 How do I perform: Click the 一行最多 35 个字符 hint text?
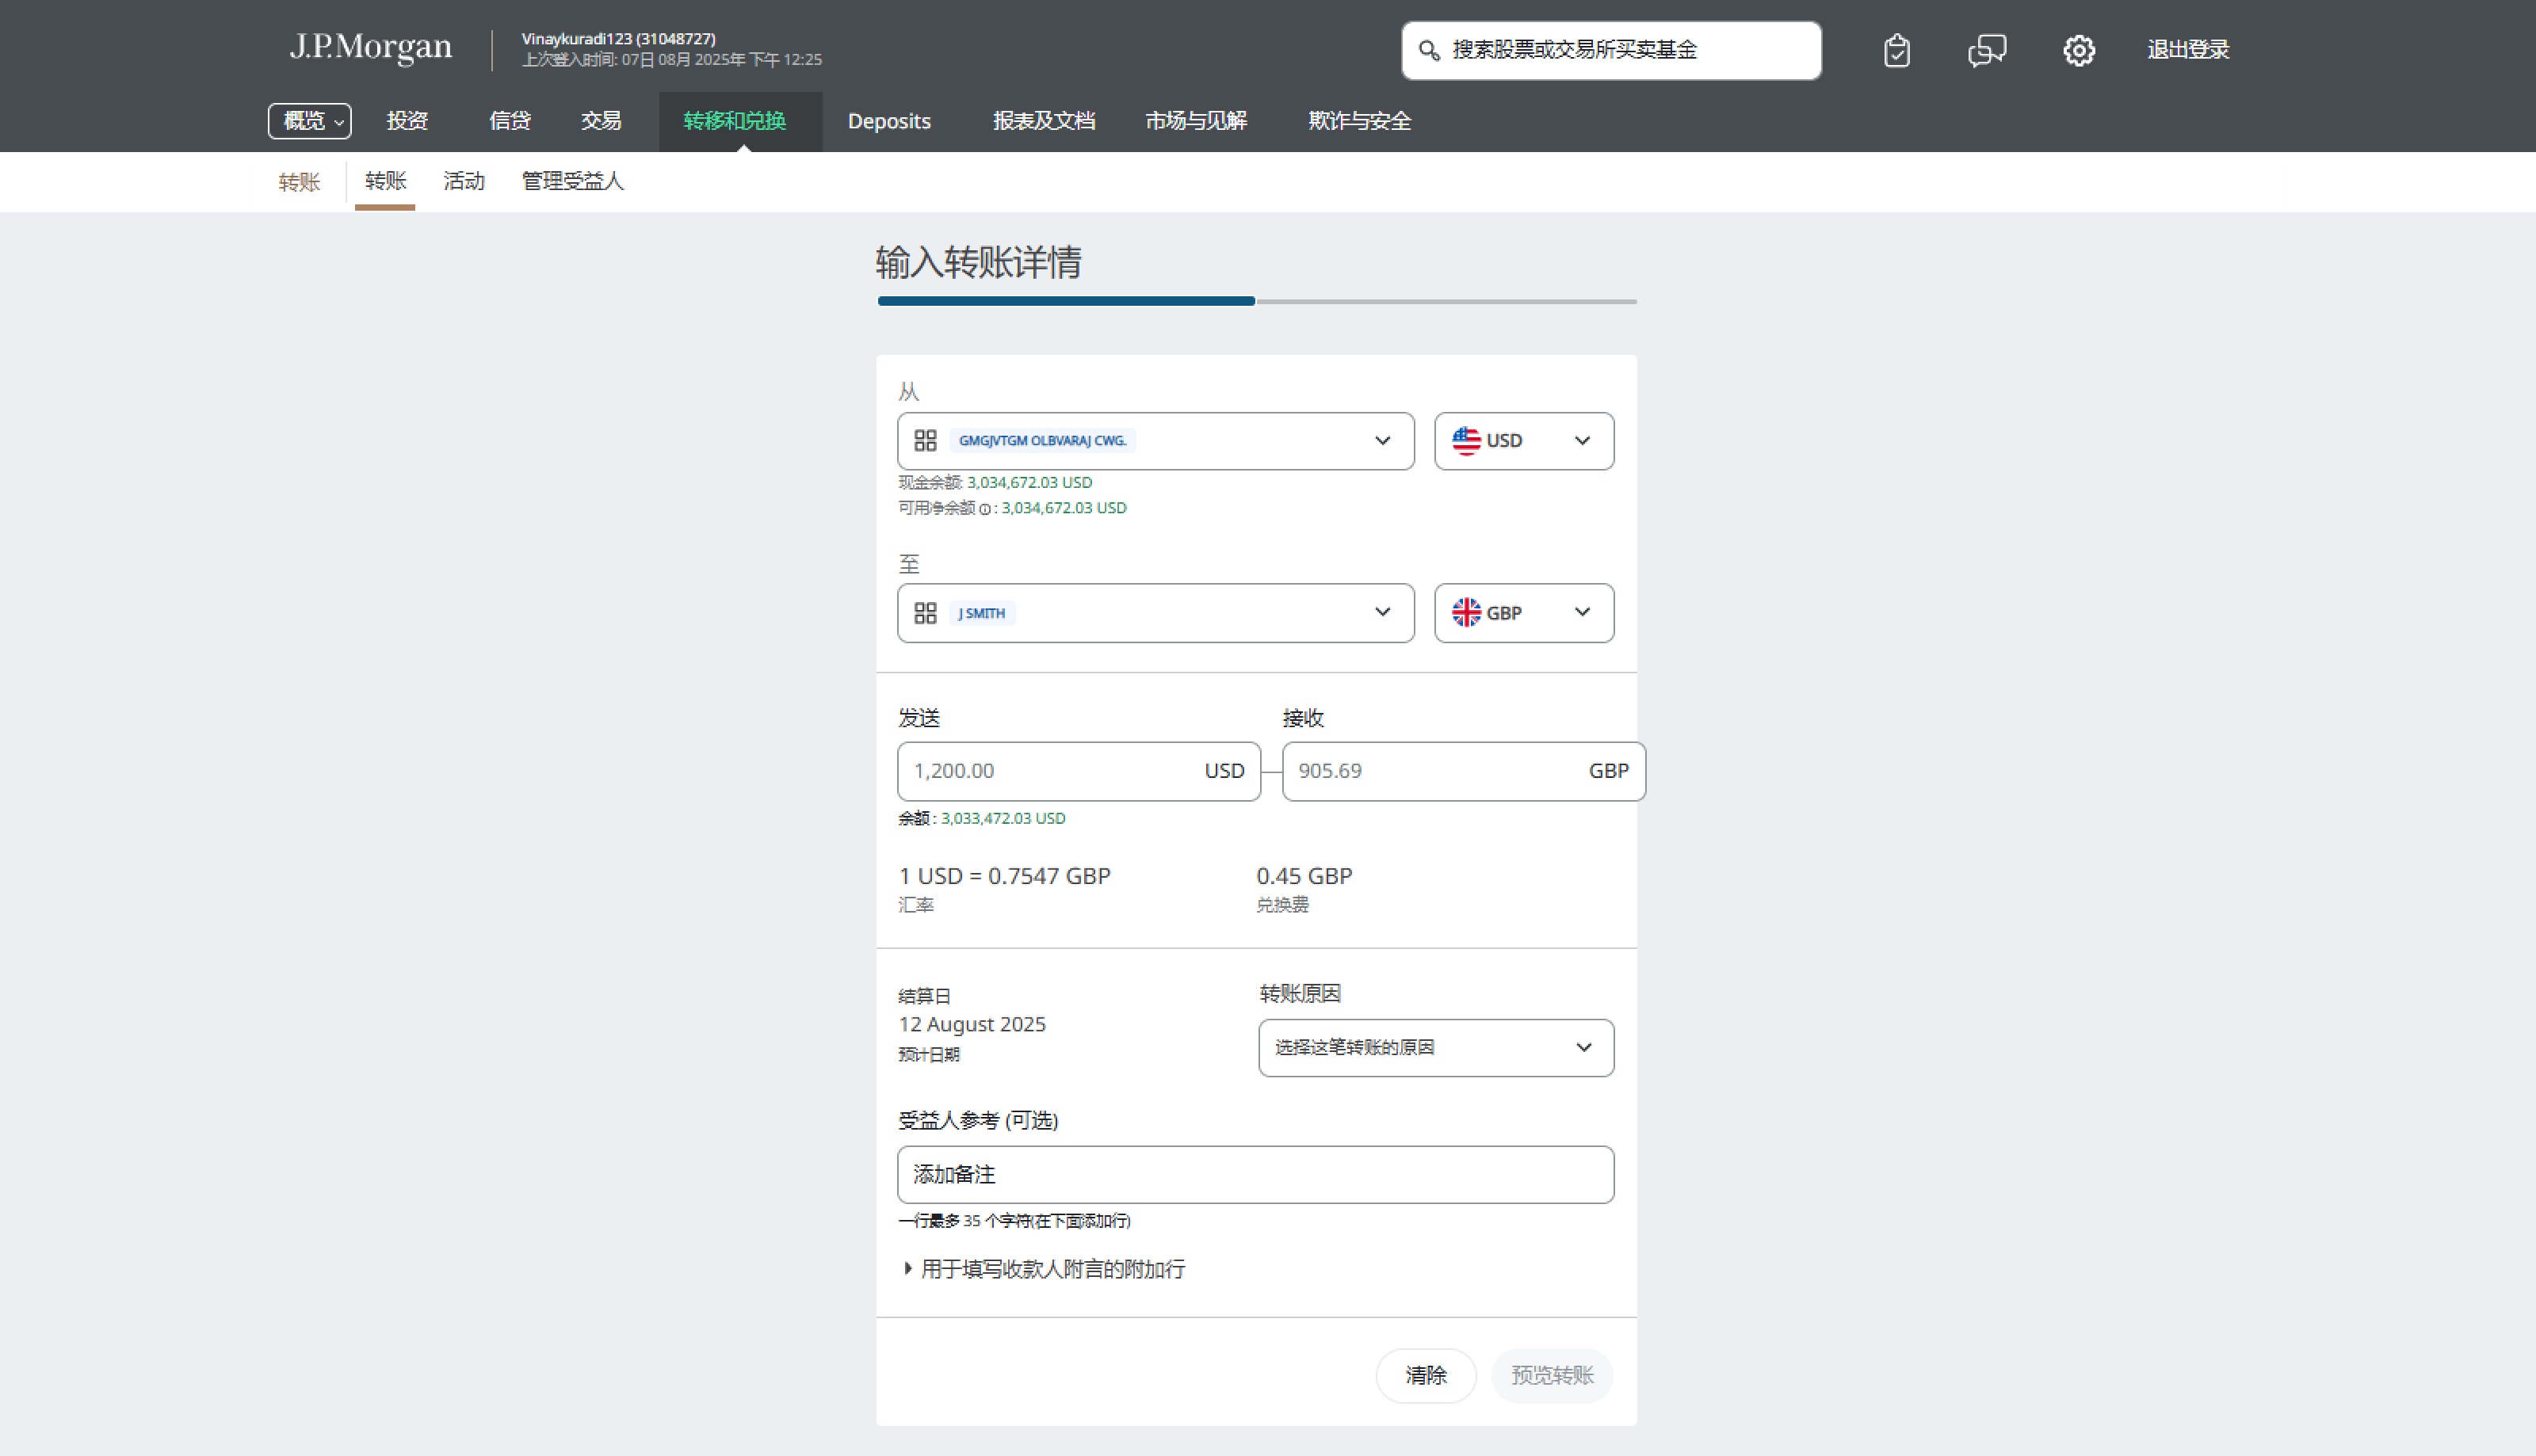[x=1014, y=1221]
